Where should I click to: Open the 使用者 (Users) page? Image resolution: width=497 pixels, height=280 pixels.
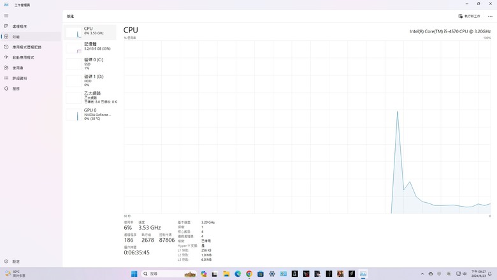coord(31,68)
